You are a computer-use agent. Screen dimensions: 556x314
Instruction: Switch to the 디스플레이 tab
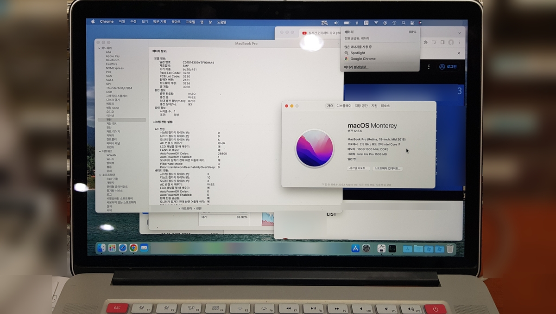pyautogui.click(x=344, y=106)
